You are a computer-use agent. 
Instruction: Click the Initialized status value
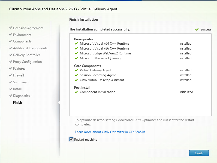[186, 92]
